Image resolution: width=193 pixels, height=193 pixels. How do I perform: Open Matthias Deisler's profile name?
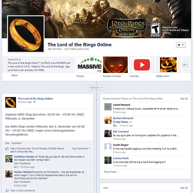point(24,157)
